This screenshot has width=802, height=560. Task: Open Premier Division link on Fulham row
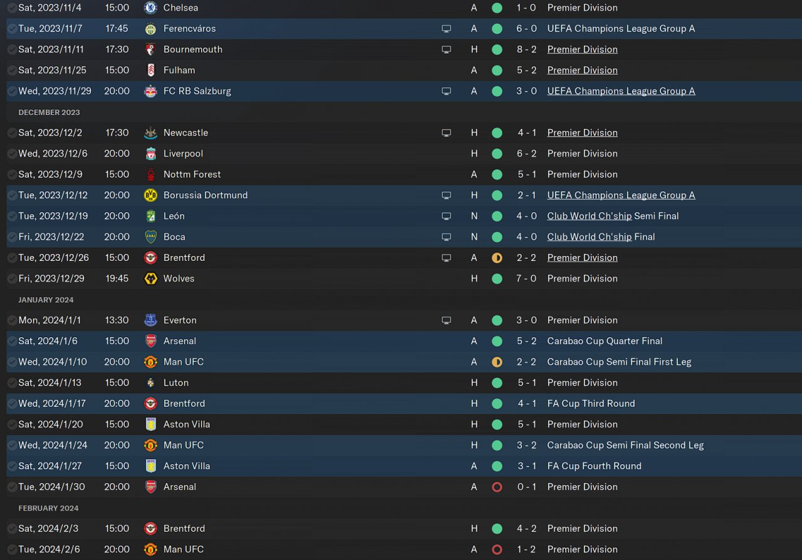(582, 70)
